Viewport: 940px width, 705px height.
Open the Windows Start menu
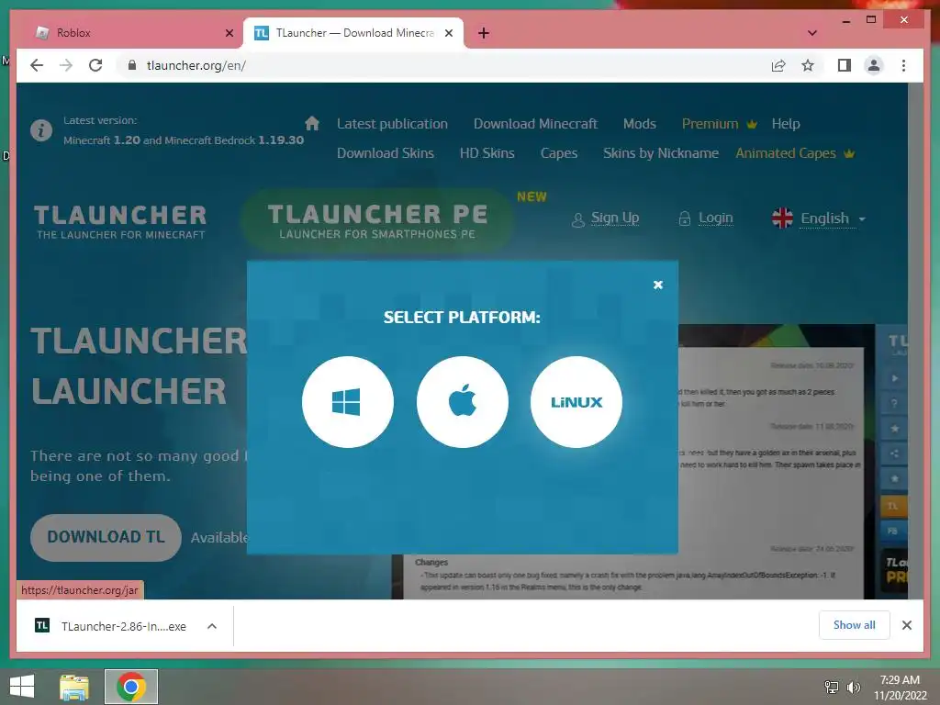click(x=22, y=687)
